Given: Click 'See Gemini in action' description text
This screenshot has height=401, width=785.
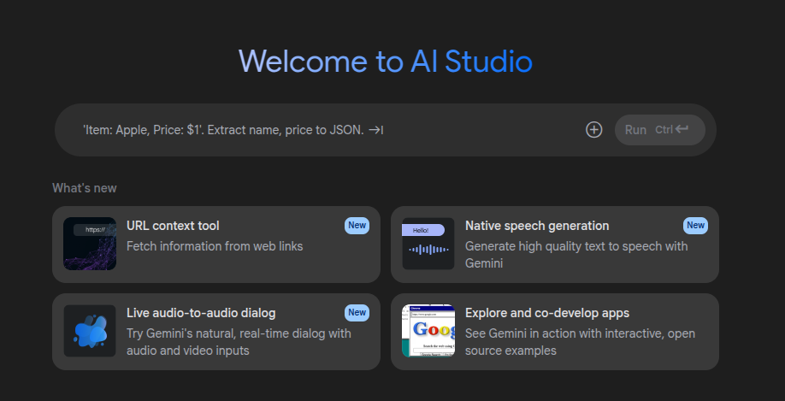Looking at the screenshot, I should pos(580,342).
